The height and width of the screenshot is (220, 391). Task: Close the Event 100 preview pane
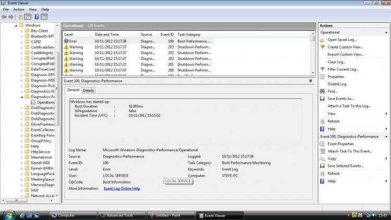tap(311, 81)
